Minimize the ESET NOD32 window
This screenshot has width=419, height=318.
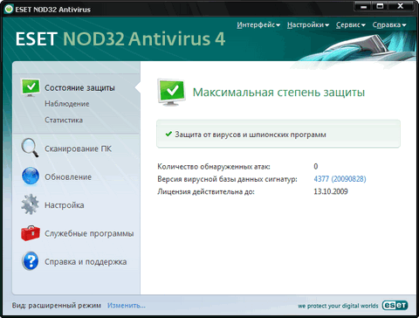(x=363, y=6)
